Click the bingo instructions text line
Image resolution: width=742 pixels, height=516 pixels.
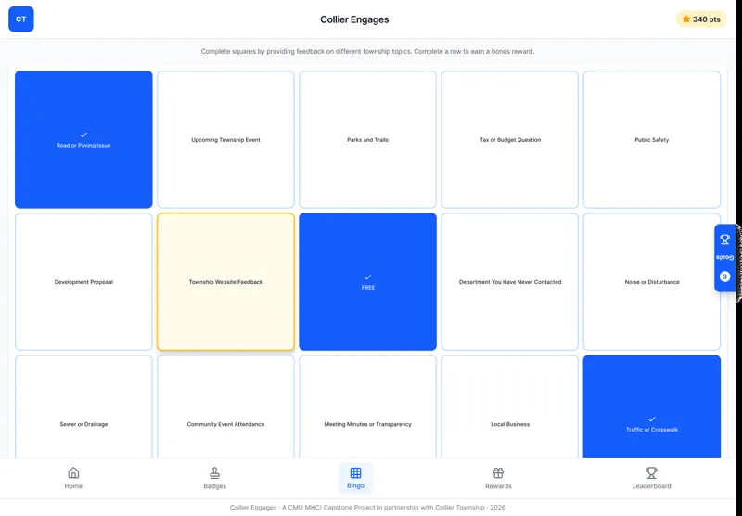click(x=367, y=51)
